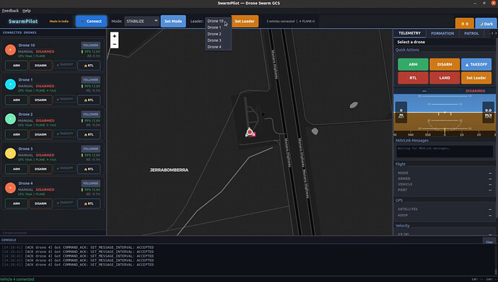Image resolution: width=498 pixels, height=282 pixels.
Task: Toggle Drone 3 FOLLOWER badge
Action: 90,149
